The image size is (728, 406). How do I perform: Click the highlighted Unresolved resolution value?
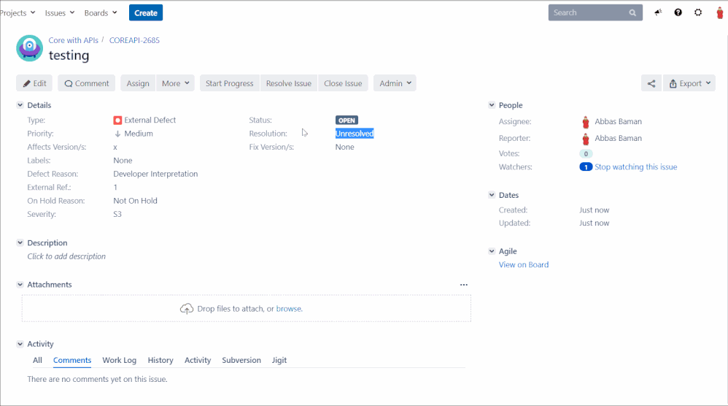(355, 134)
